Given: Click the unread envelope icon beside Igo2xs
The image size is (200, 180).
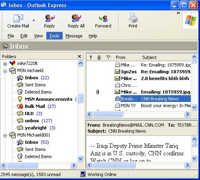Looking at the screenshot, I should [117, 72].
